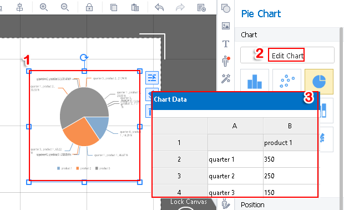Select the cell with value 250
This screenshot has height=210, width=344.
tap(291, 176)
